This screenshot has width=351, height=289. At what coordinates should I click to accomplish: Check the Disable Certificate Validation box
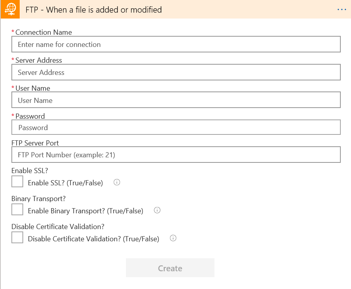(17, 238)
